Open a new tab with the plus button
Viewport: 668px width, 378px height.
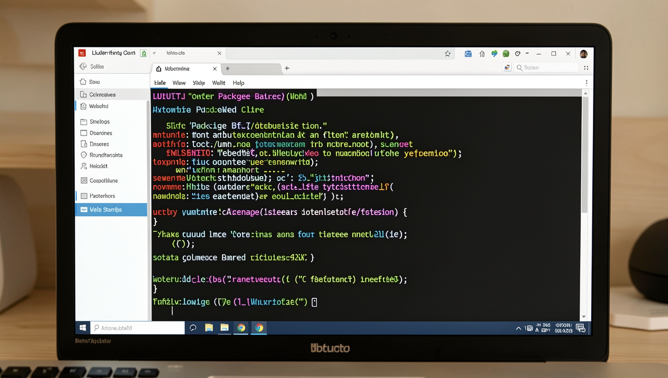point(287,68)
